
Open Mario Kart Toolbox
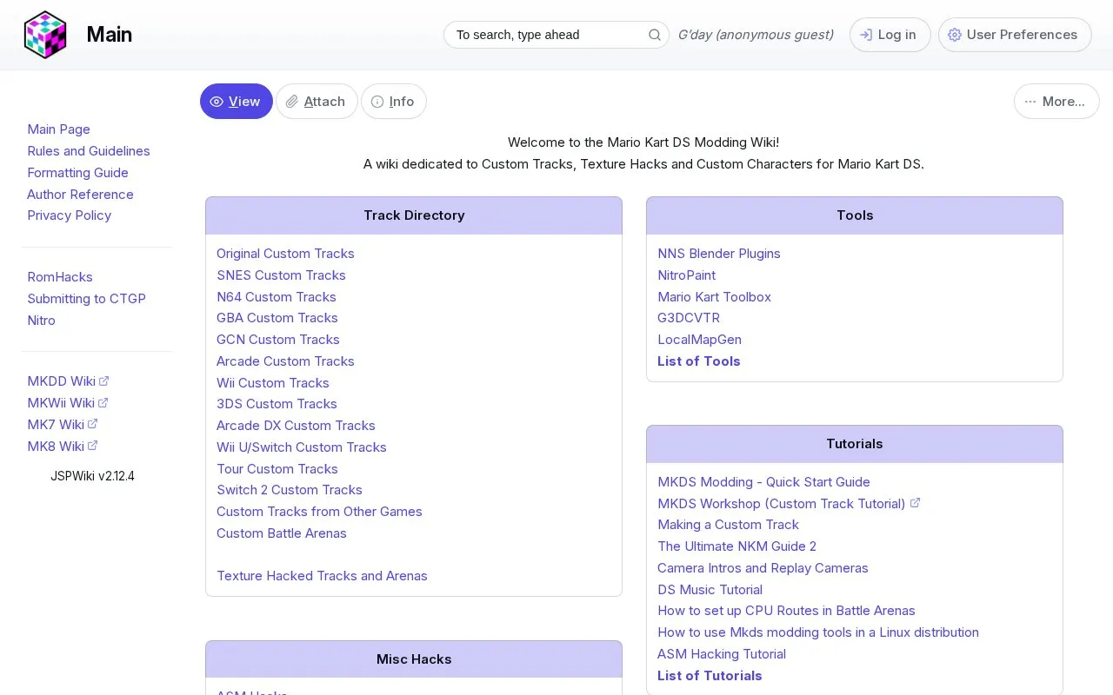pyautogui.click(x=715, y=297)
